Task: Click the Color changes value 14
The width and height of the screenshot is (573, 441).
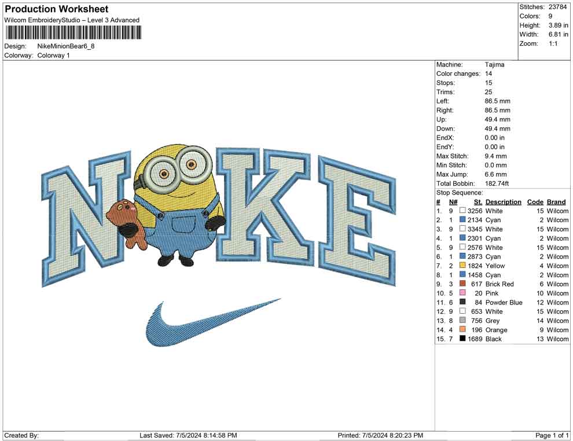Action: pos(488,73)
